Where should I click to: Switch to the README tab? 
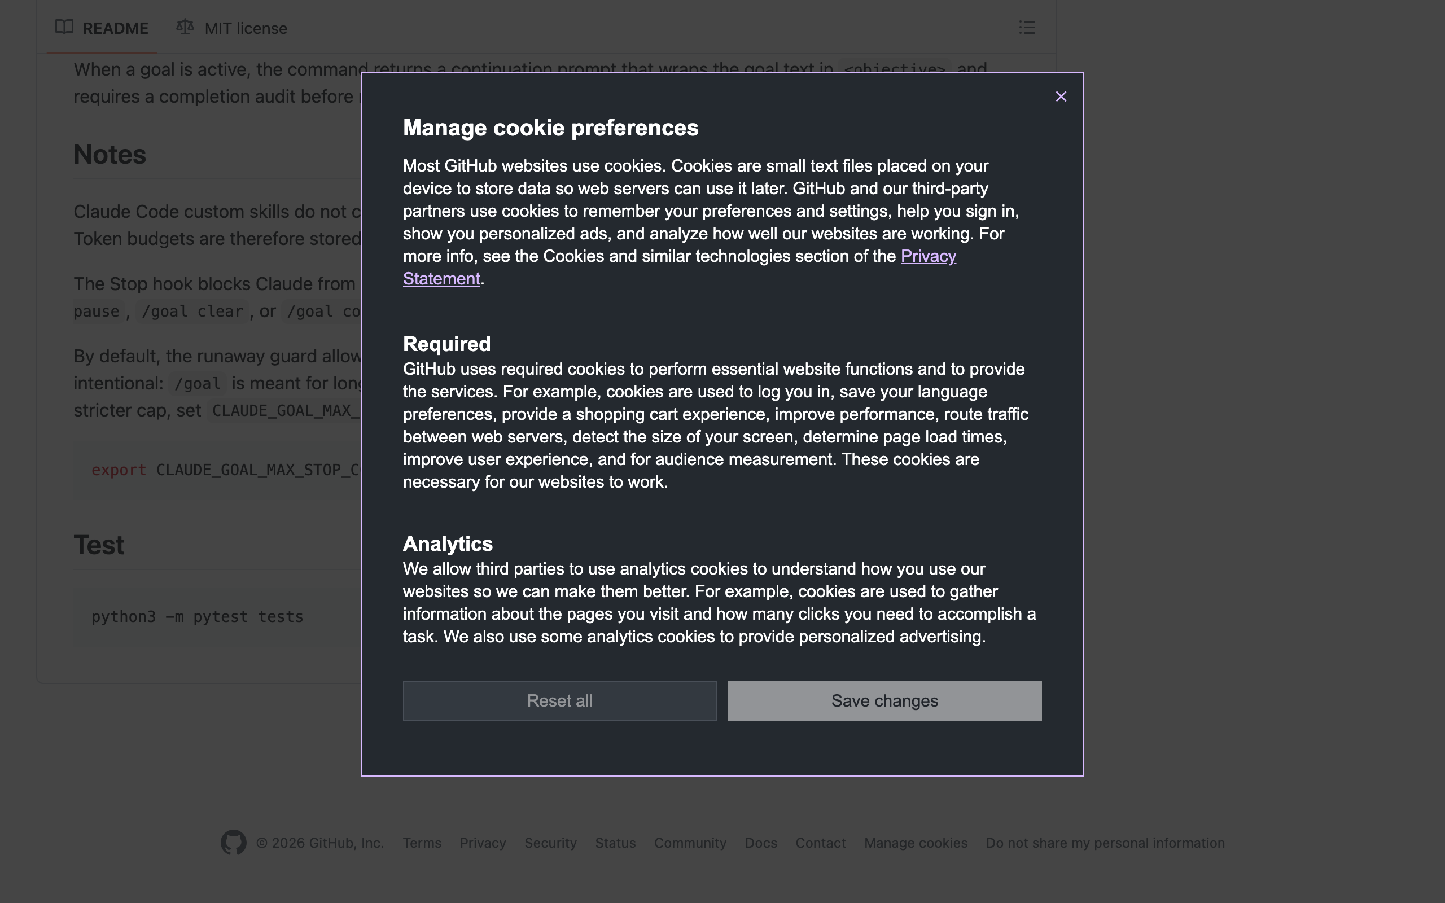(x=102, y=28)
